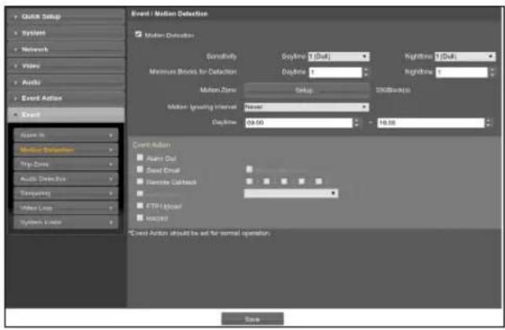Click the Daytime minimum blocks input field
505x330 pixels.
(335, 72)
